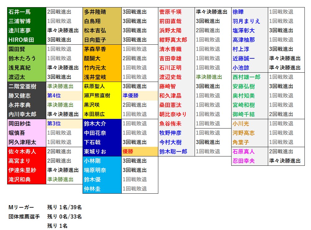Select the 中田花奈 cell
Screen dimensions: 311x230
102,133
